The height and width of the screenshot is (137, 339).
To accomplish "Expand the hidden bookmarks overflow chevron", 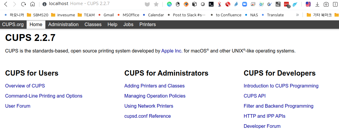I will point(297,15).
